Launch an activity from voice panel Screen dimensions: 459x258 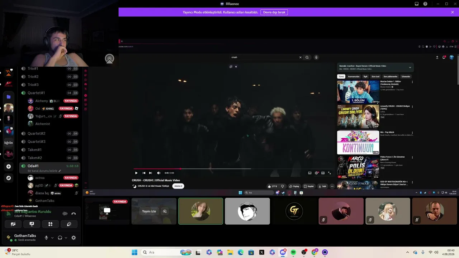coord(51,224)
